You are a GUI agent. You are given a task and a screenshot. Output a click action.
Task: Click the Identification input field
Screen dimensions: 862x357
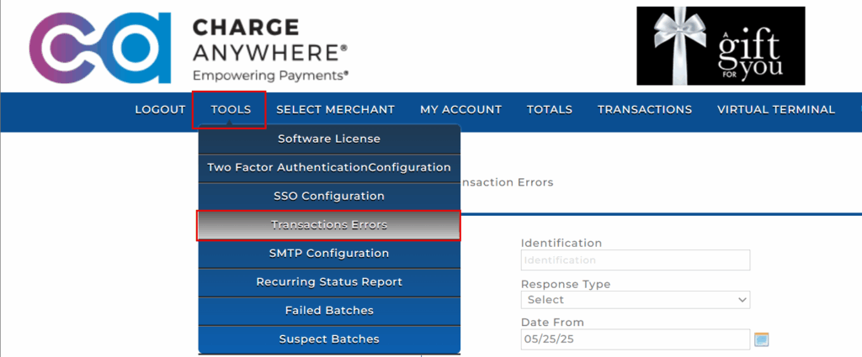point(635,260)
